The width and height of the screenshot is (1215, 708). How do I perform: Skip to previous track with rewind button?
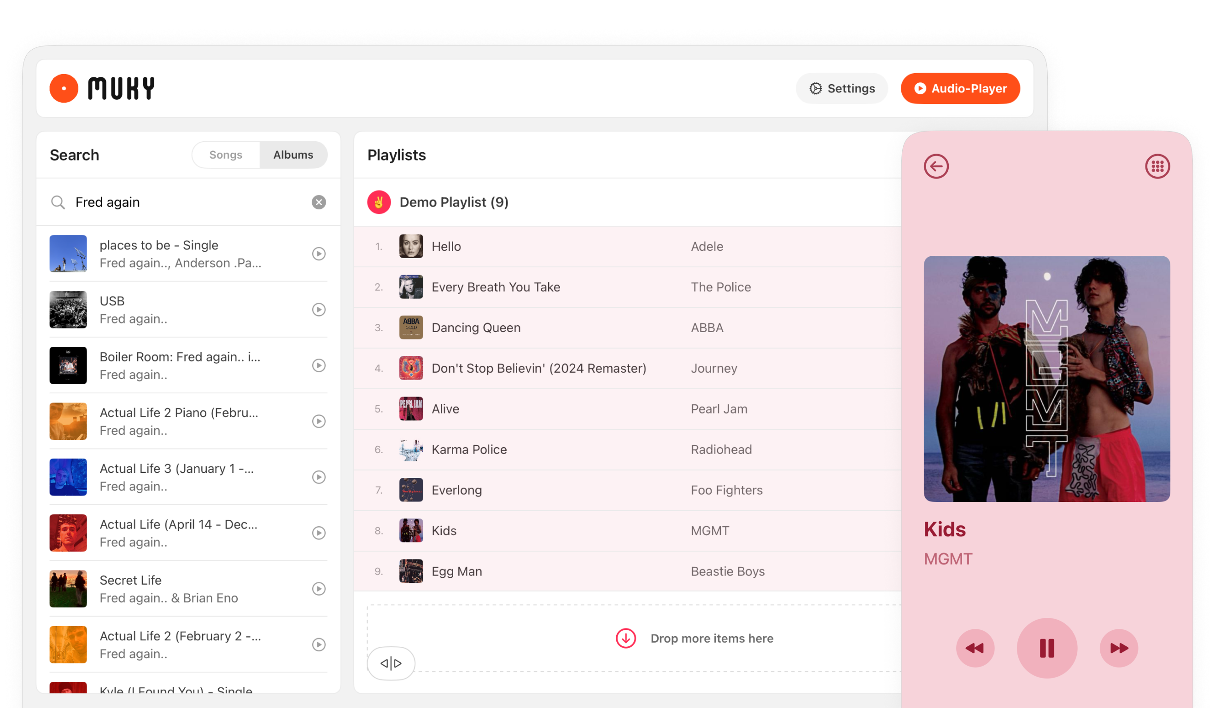[x=975, y=648]
